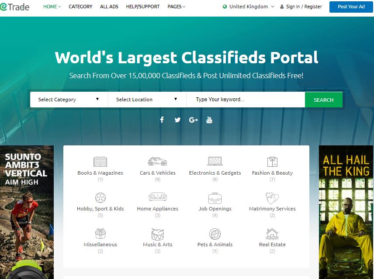Screen dimensions: 374x279
Task: Open the Sign In / Register link
Action: [x=304, y=7]
